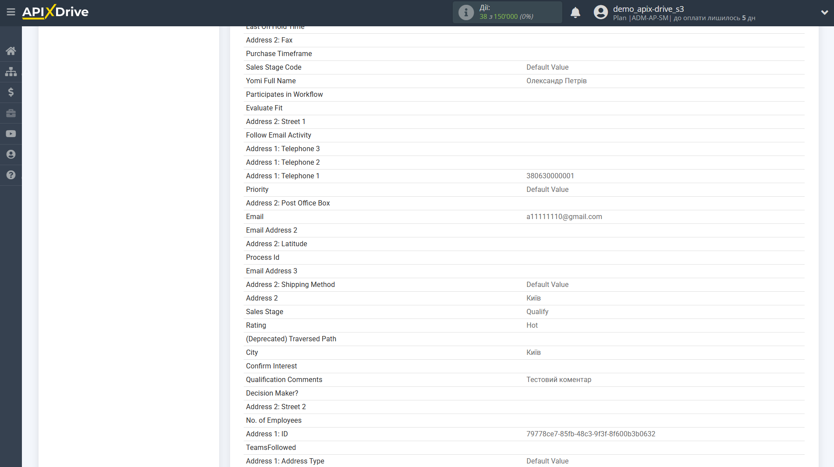Click the Sales Stage value Qualify

pyautogui.click(x=537, y=311)
